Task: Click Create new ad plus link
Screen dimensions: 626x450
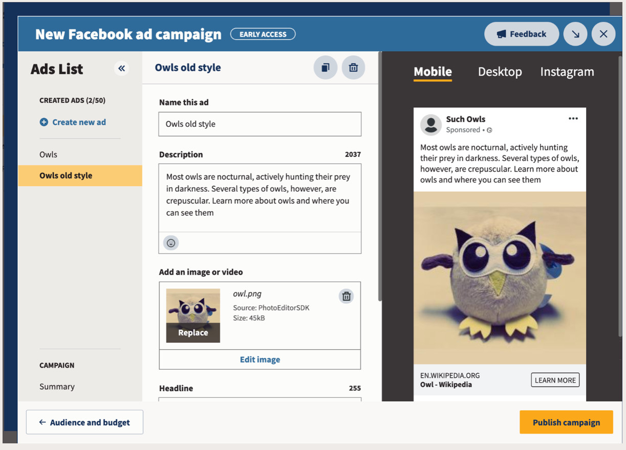Action: (x=73, y=122)
